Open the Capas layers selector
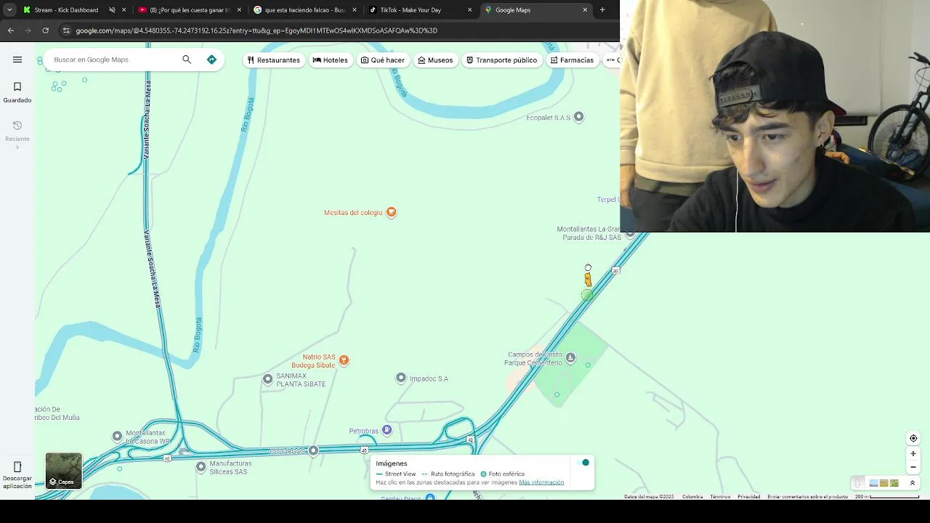The image size is (930, 523). 64,471
